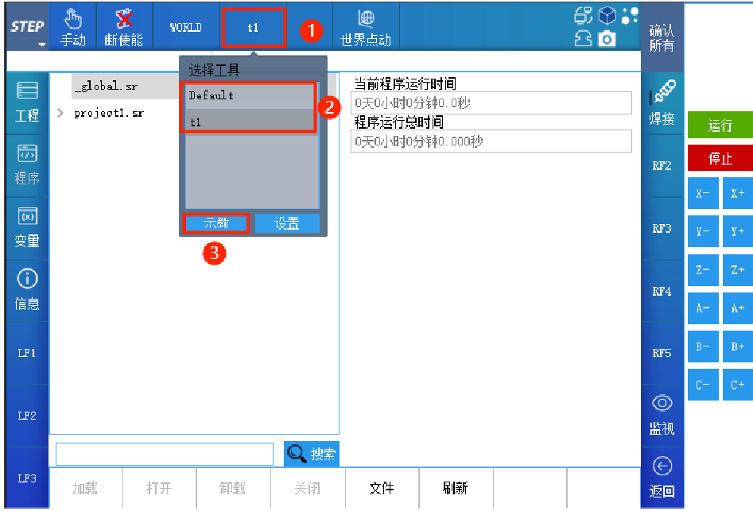Image resolution: width=753 pixels, height=511 pixels.
Task: Click the search text input field
Action: [x=165, y=454]
